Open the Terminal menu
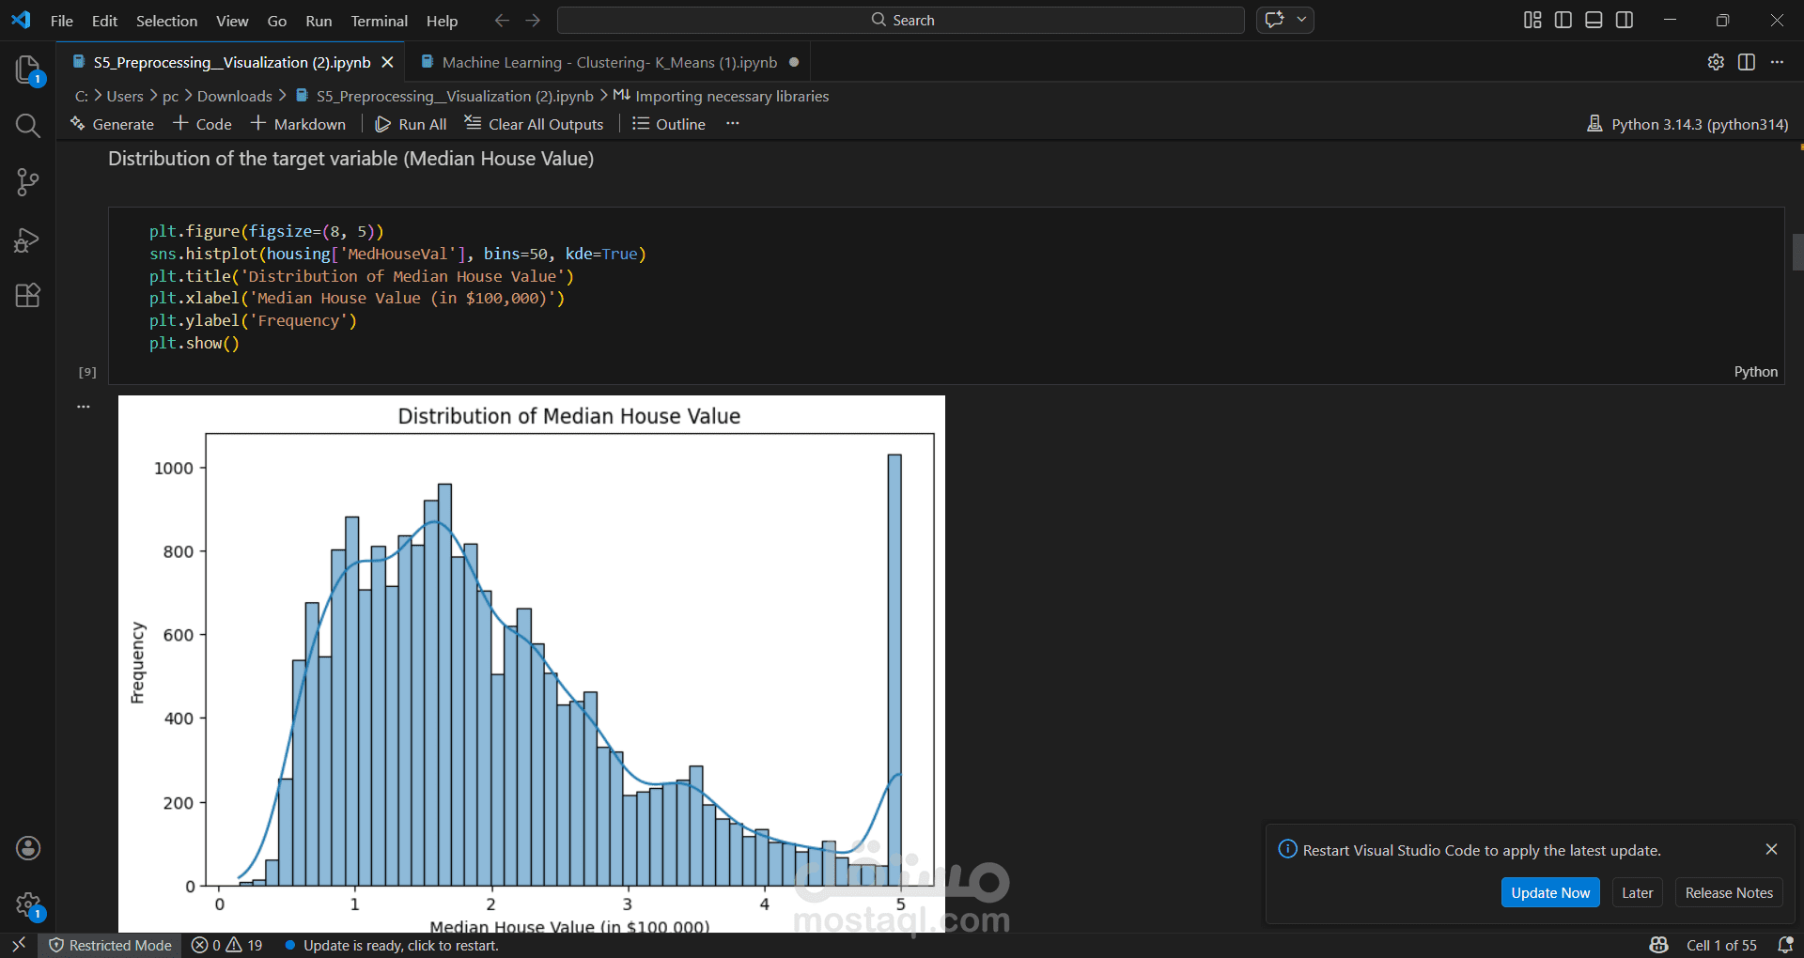Image resolution: width=1804 pixels, height=958 pixels. click(x=379, y=20)
